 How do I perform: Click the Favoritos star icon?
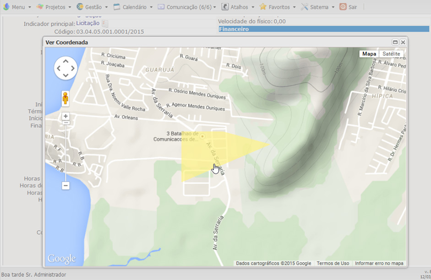263,6
